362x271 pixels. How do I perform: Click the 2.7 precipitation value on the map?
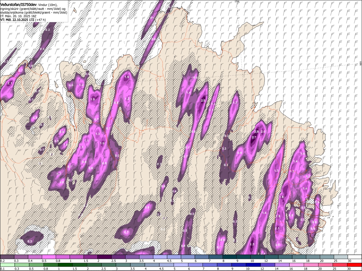(x=254, y=137)
